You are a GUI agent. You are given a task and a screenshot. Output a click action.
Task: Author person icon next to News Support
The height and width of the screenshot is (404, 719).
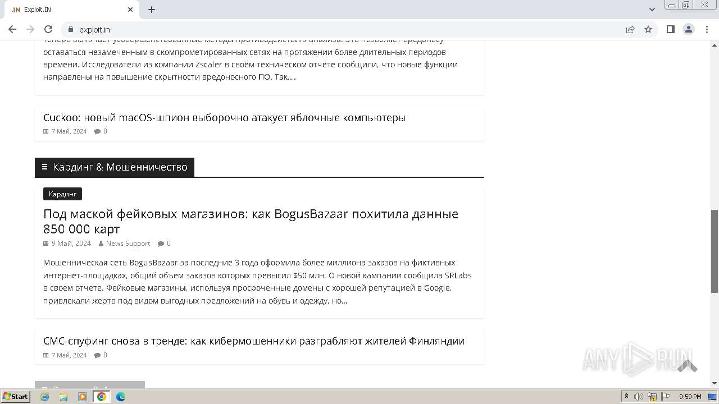[101, 244]
